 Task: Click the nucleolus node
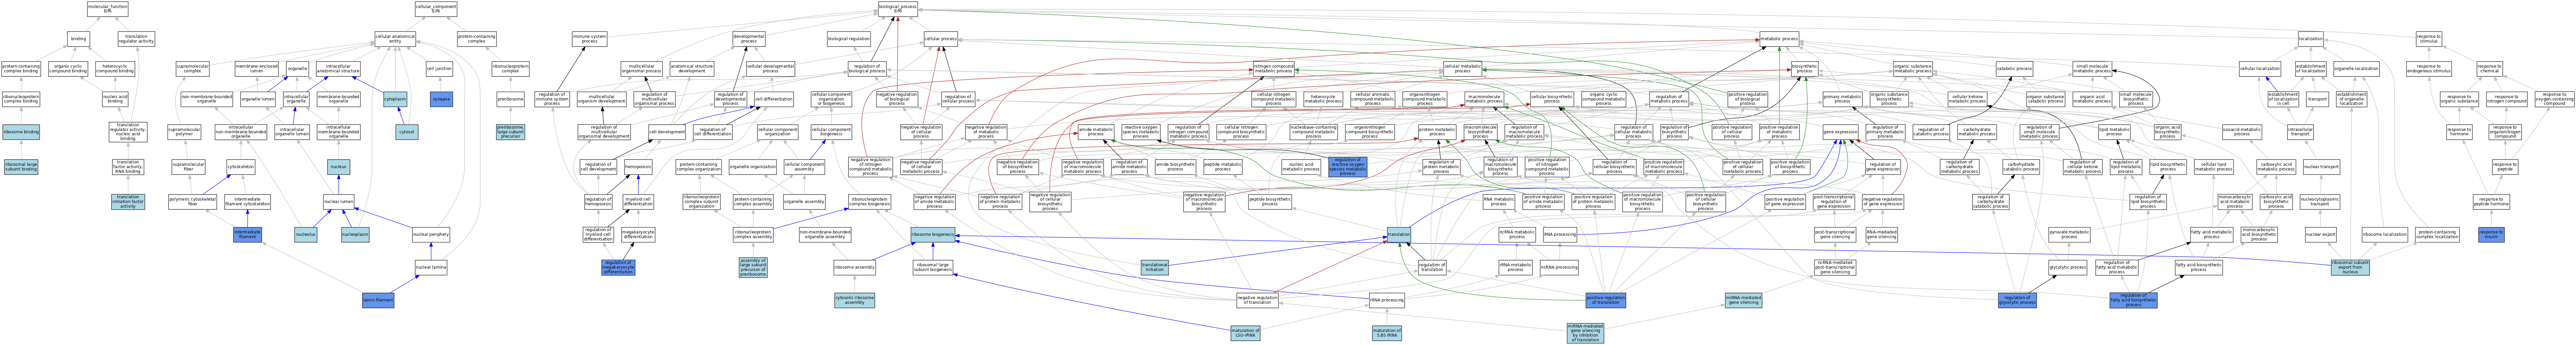(306, 234)
